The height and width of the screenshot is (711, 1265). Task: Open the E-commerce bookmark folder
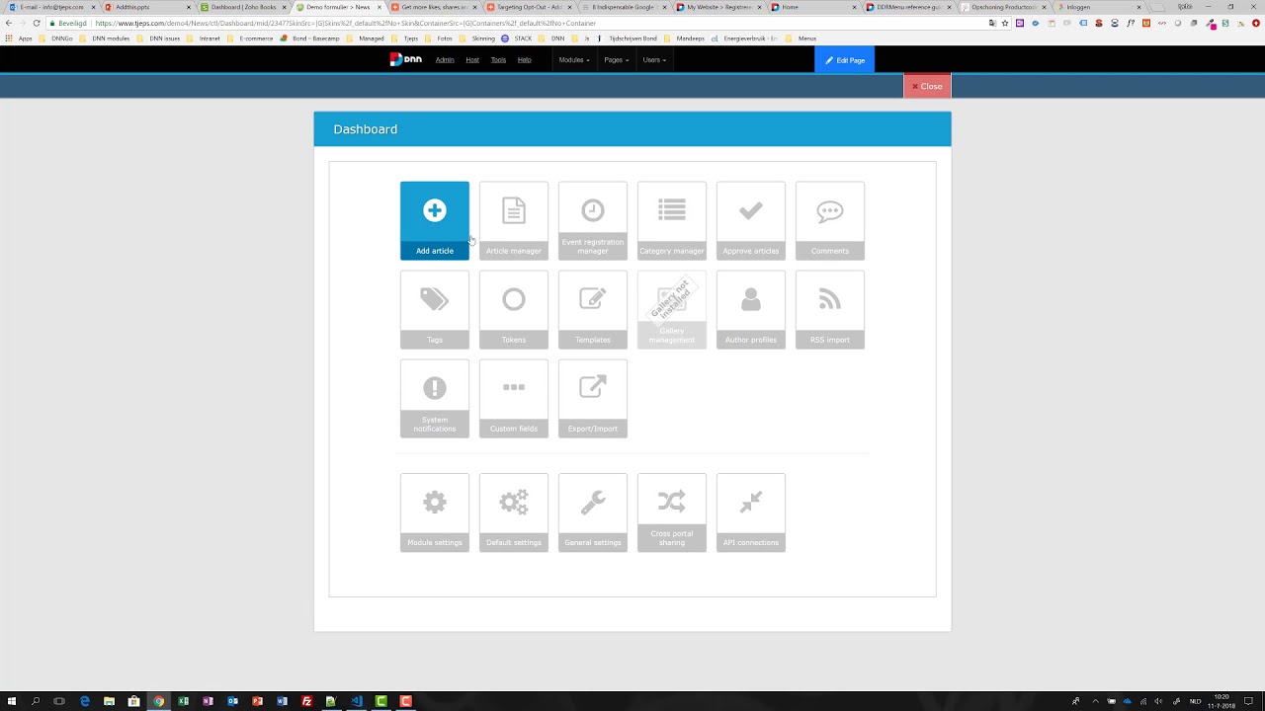(x=250, y=39)
